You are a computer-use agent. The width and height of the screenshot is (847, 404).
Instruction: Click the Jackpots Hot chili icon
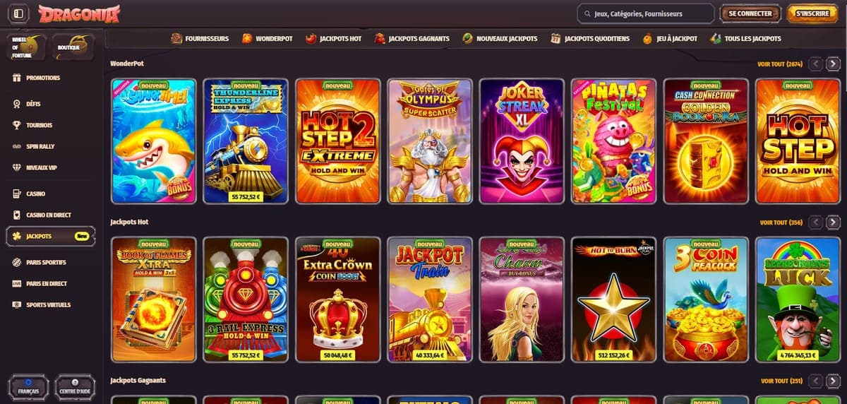tap(311, 38)
